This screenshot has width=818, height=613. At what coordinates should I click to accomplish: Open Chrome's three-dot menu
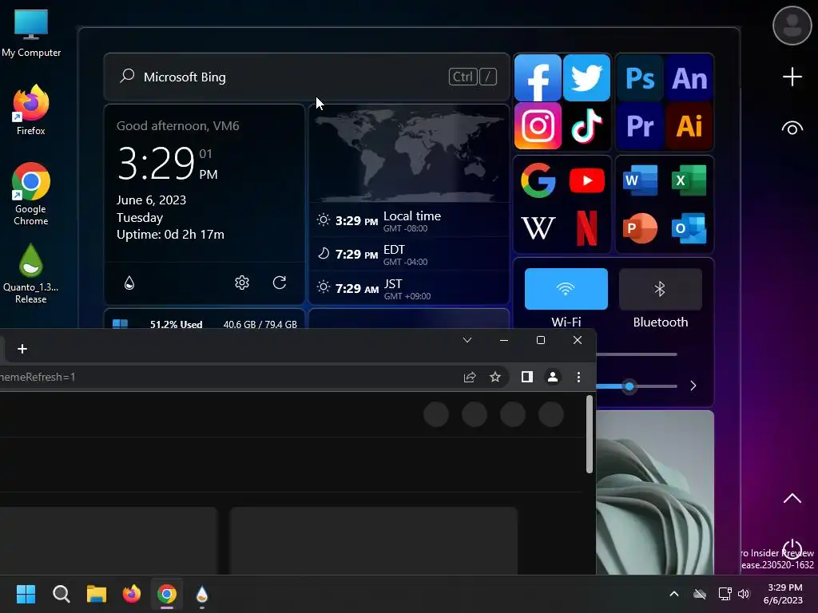tap(578, 377)
